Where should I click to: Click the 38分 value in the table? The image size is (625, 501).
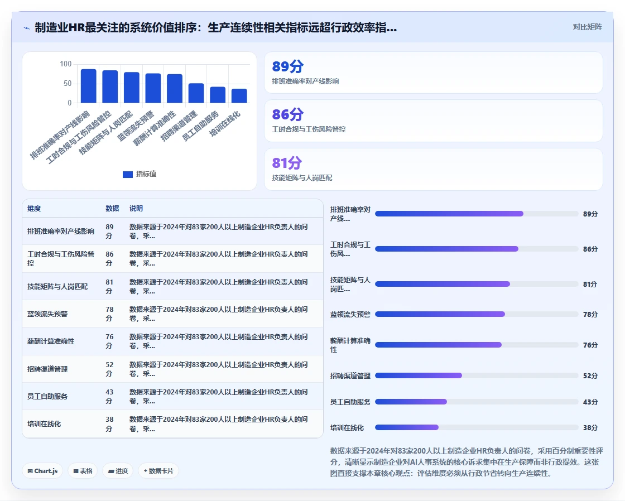109,424
